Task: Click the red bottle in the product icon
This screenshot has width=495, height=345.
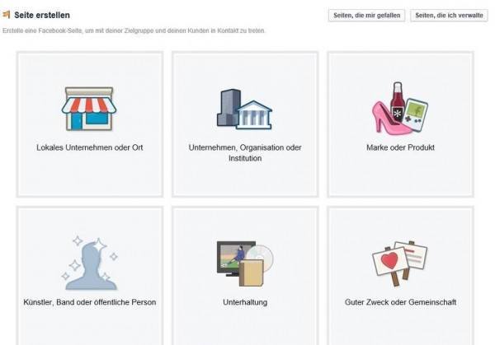Action: [x=398, y=101]
